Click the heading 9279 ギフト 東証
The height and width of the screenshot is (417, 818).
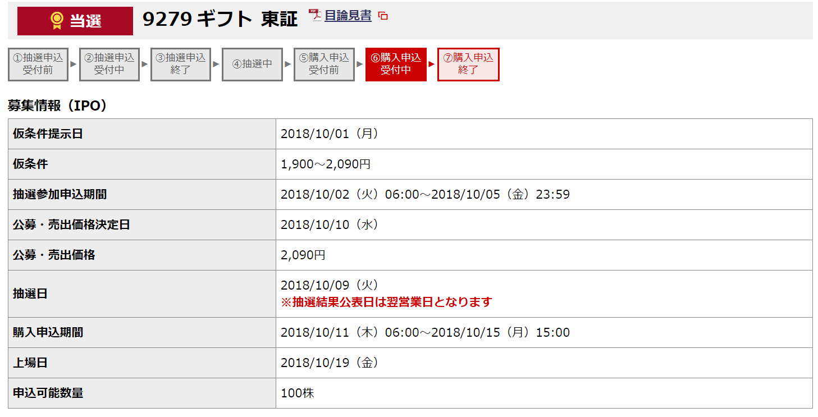click(x=220, y=20)
